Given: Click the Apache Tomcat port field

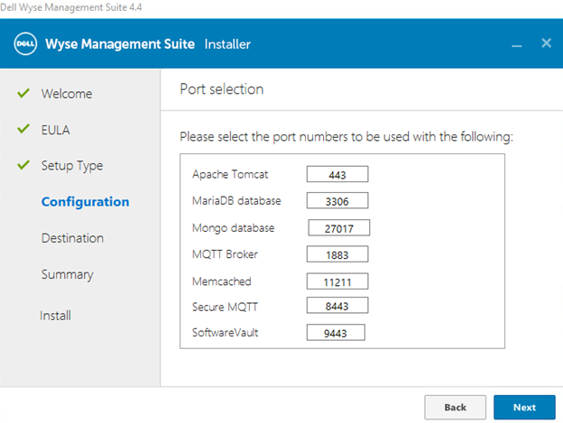Looking at the screenshot, I should point(337,174).
